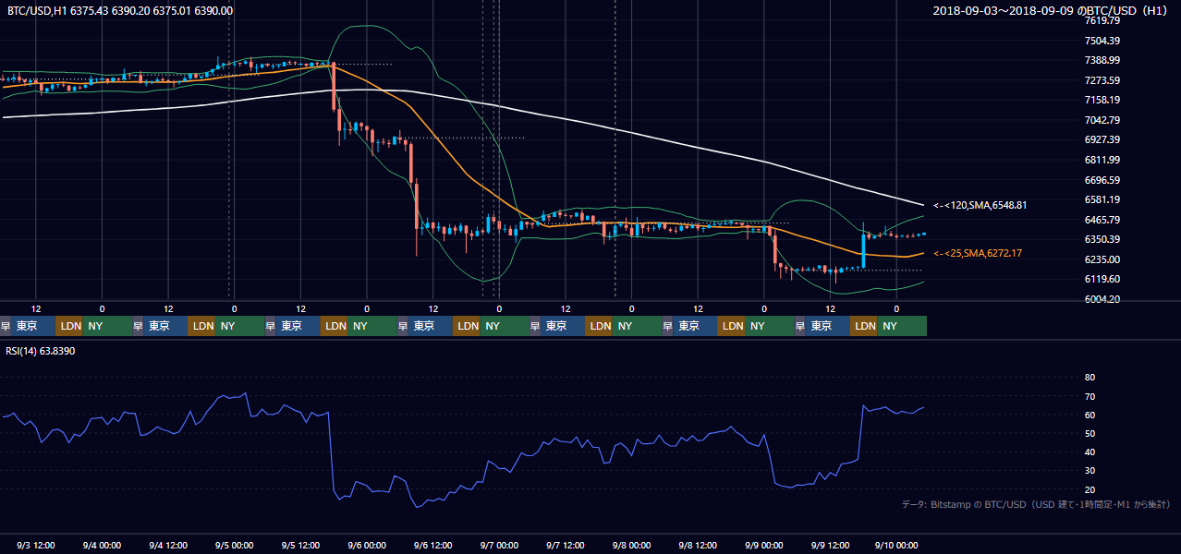Screen dimensions: 1181x554
Task: Click the 9/9 12:00 date label
Action: point(831,545)
